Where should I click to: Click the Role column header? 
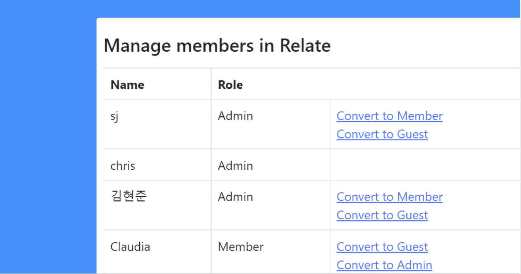230,85
